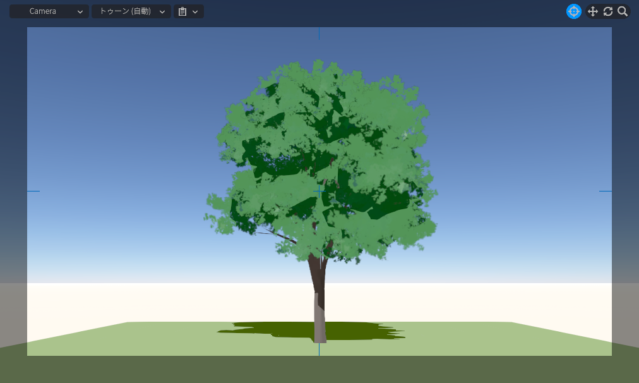The width and height of the screenshot is (639, 383).
Task: Click the right blue frame center marker
Action: [x=605, y=191]
